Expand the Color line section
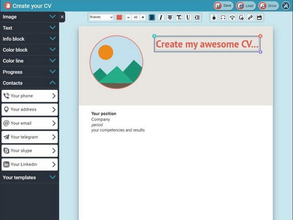 click(29, 61)
